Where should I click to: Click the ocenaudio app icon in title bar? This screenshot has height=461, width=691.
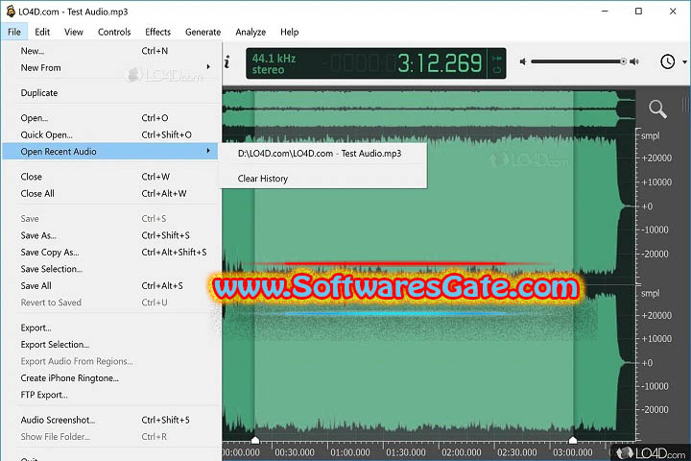coord(11,12)
